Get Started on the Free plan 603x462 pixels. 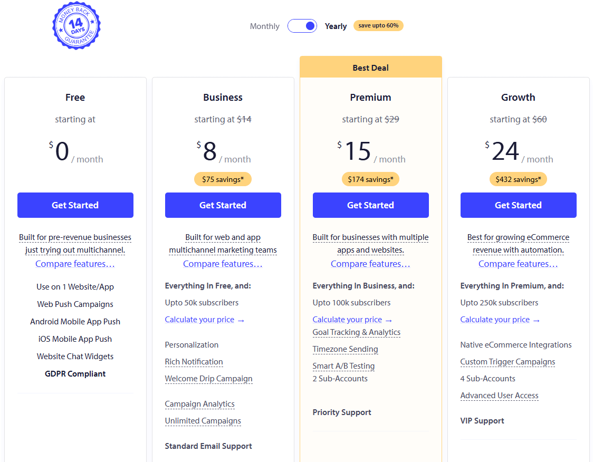click(x=75, y=205)
